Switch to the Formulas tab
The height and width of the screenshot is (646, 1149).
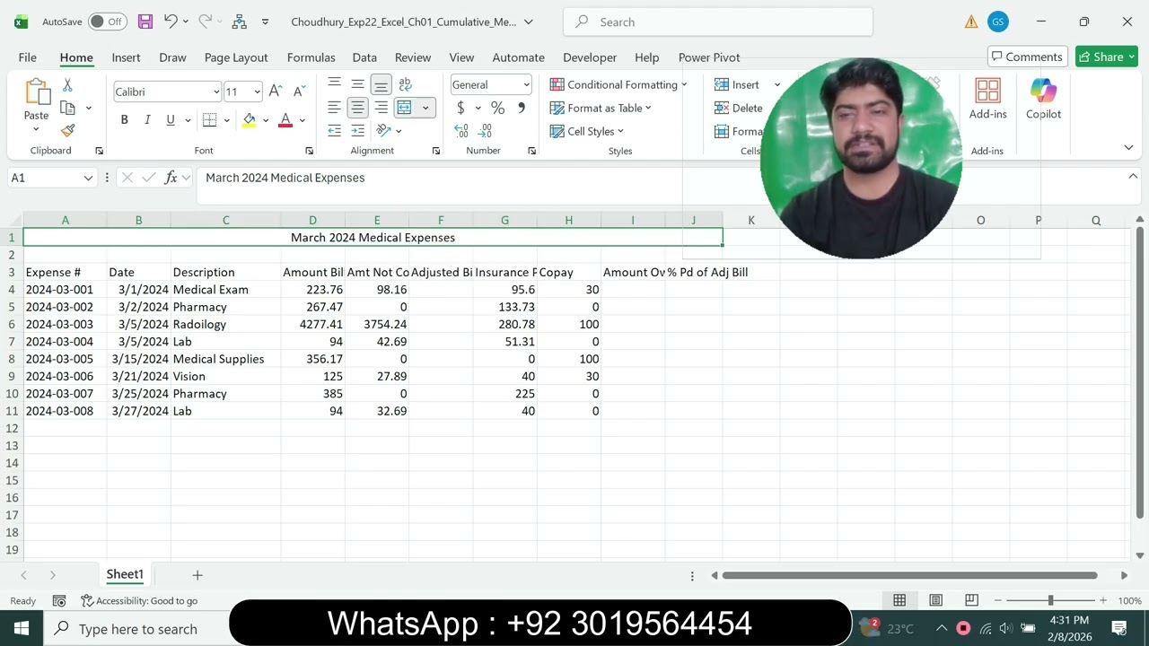[x=311, y=57]
